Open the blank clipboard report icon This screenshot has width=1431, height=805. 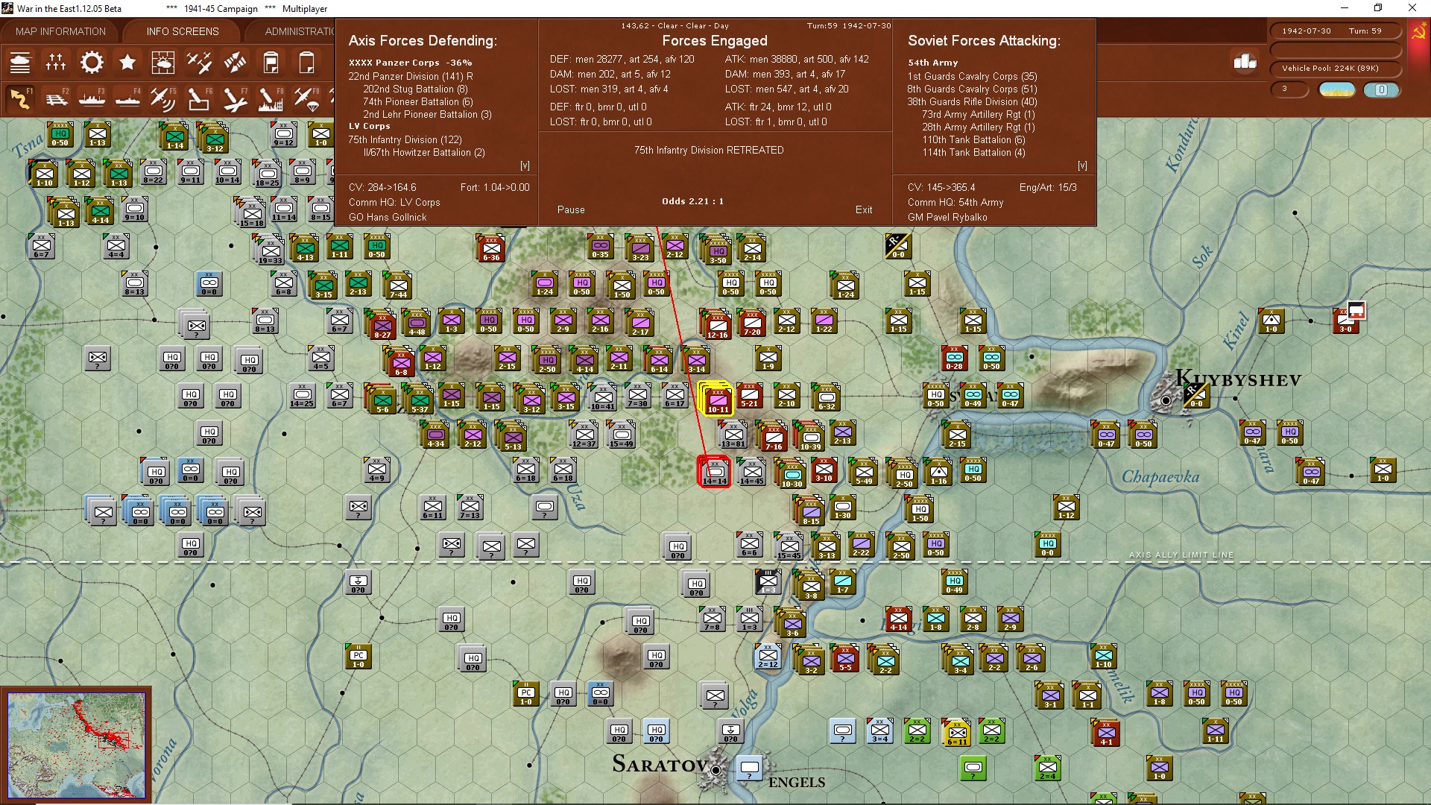click(306, 63)
